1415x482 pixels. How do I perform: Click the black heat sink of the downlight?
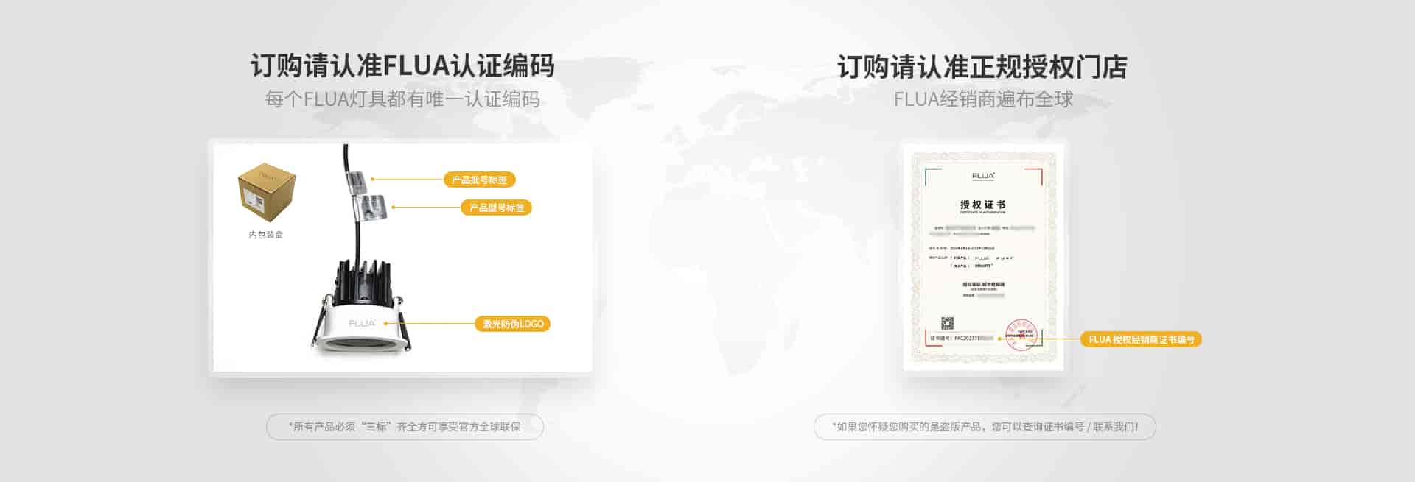coord(361,281)
